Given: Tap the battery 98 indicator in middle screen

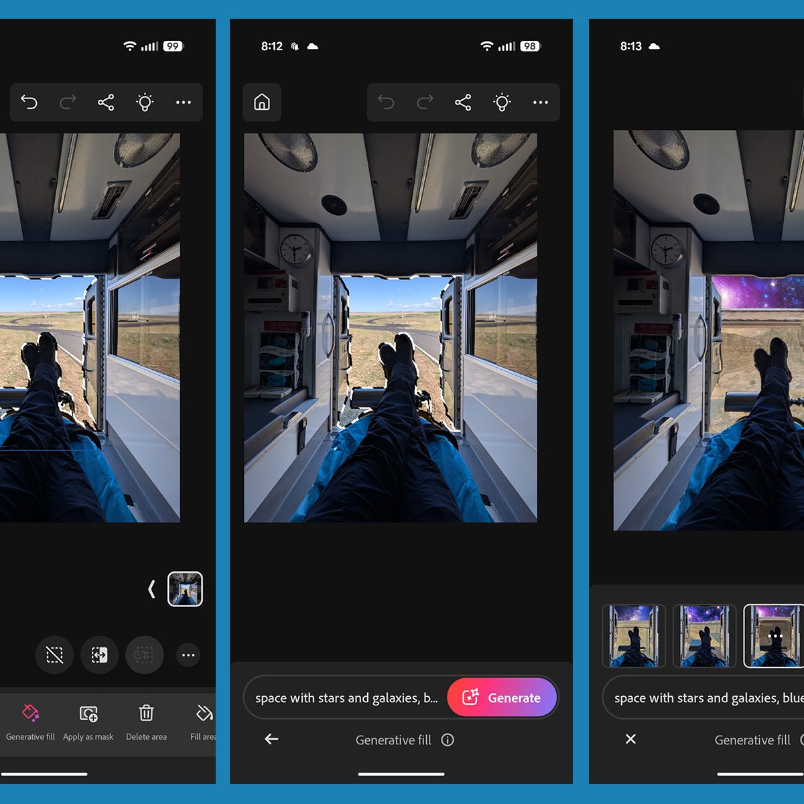Looking at the screenshot, I should coord(530,46).
